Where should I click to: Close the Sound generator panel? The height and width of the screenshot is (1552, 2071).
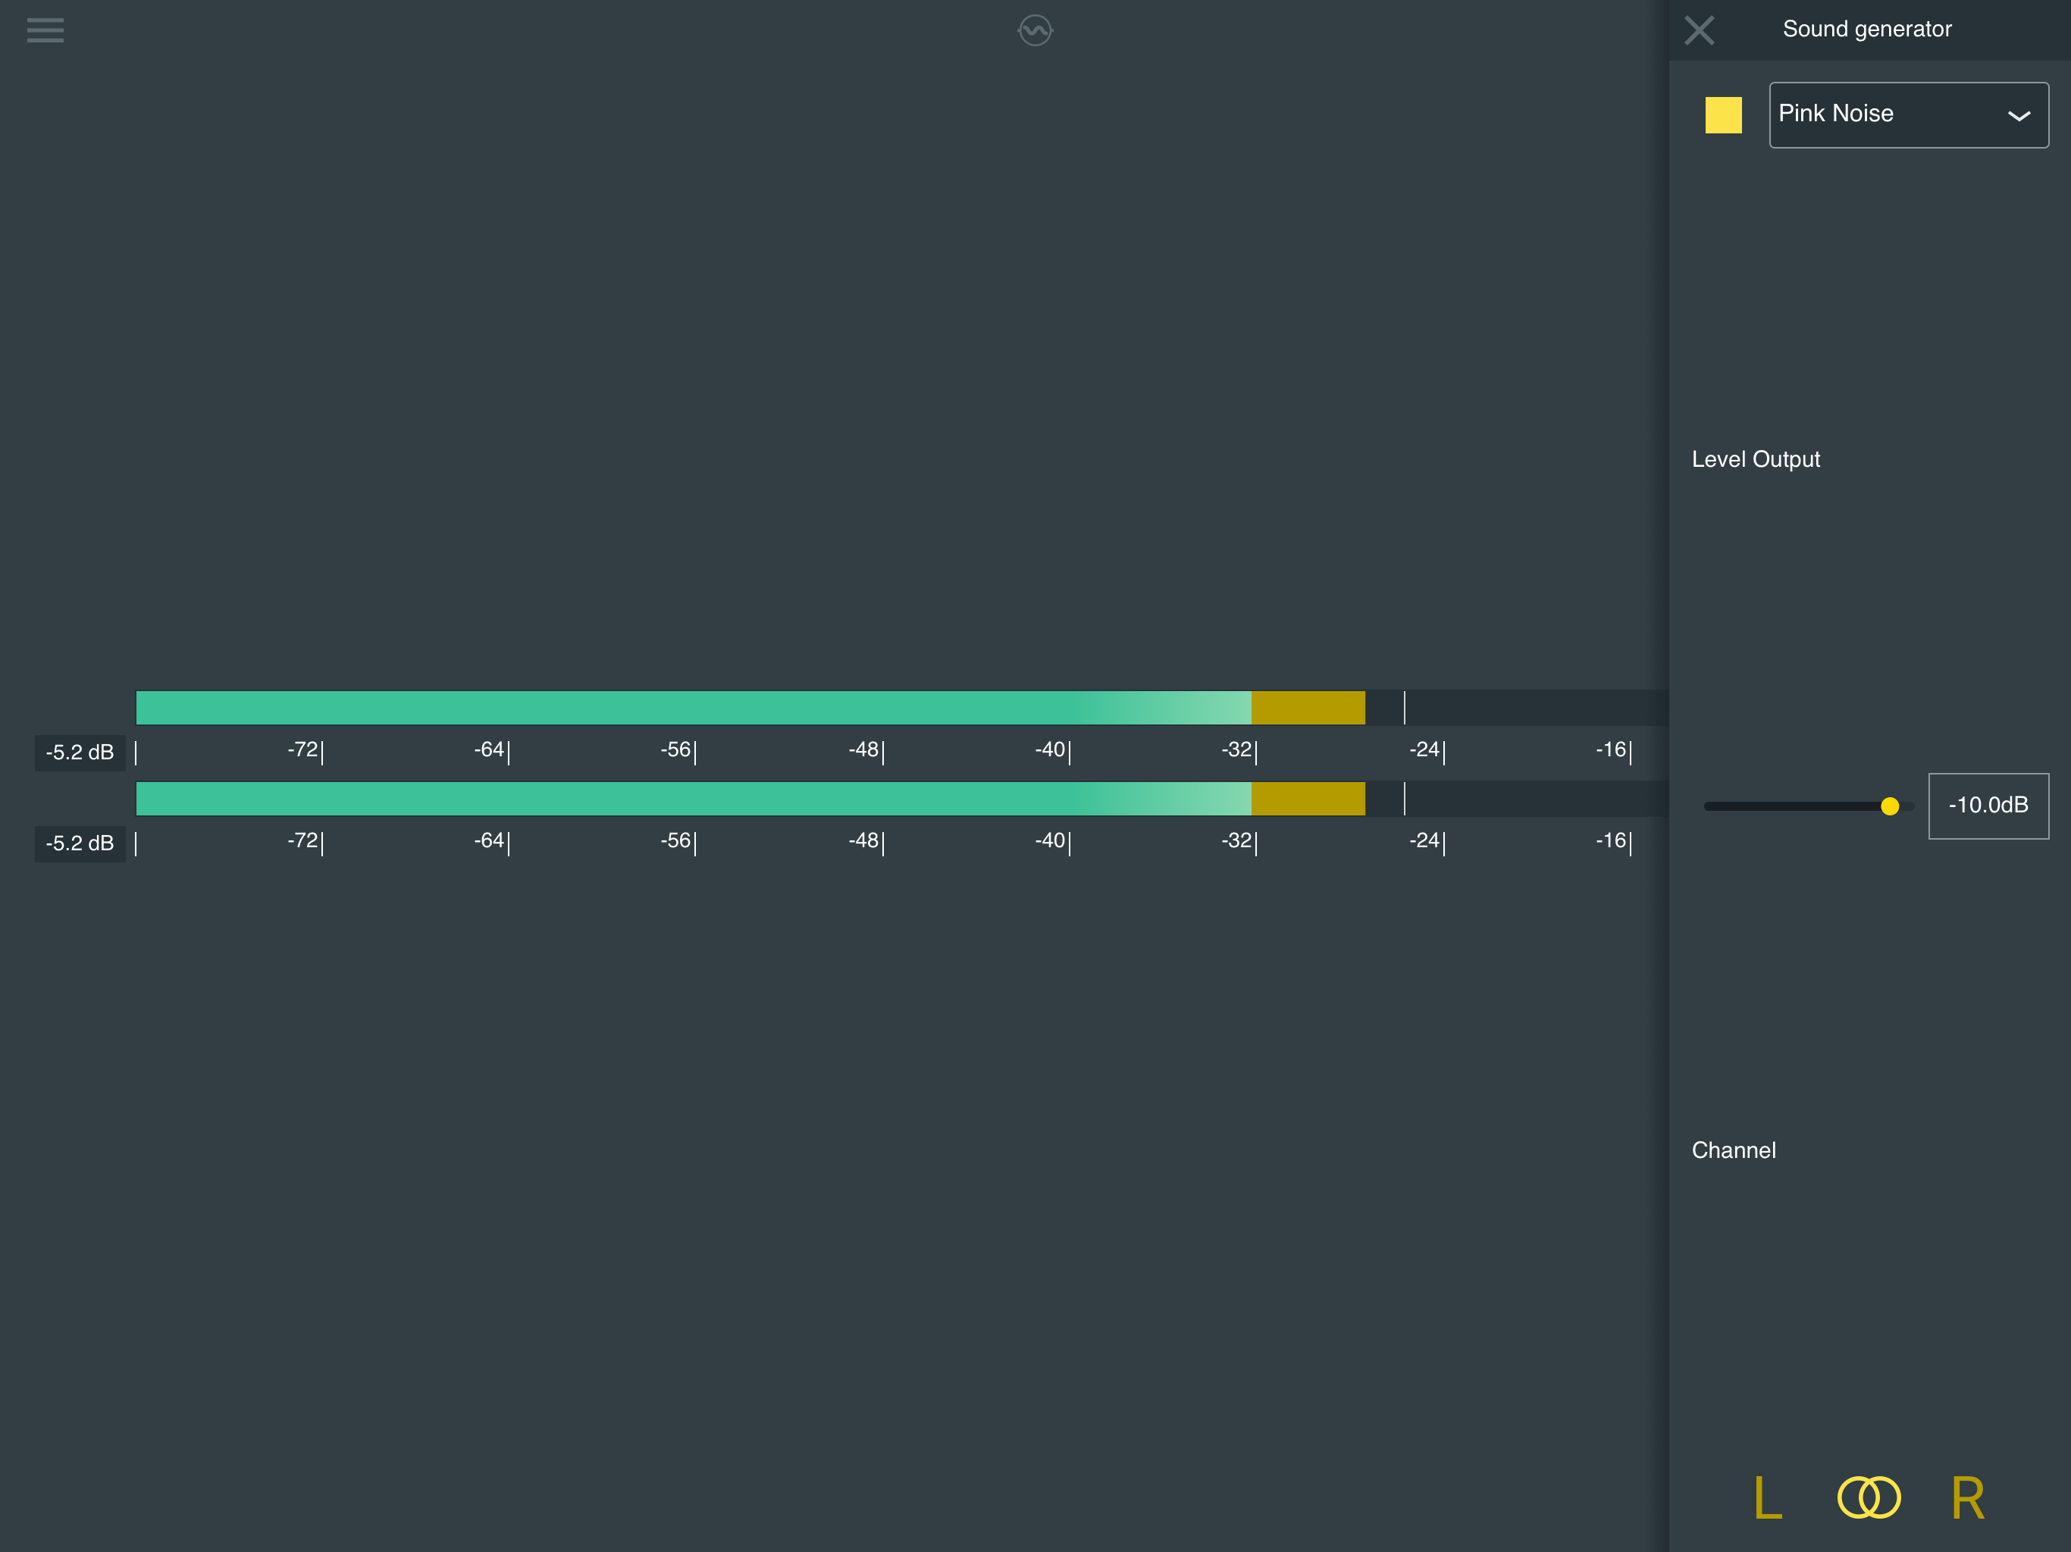click(x=1698, y=30)
